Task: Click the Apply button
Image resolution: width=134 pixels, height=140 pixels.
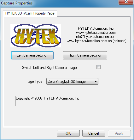Action: (119, 133)
